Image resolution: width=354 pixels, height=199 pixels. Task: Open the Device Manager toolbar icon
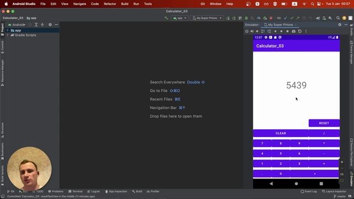pos(324,18)
